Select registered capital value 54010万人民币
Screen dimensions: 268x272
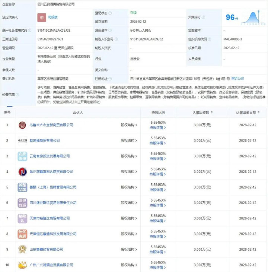coord(141,30)
